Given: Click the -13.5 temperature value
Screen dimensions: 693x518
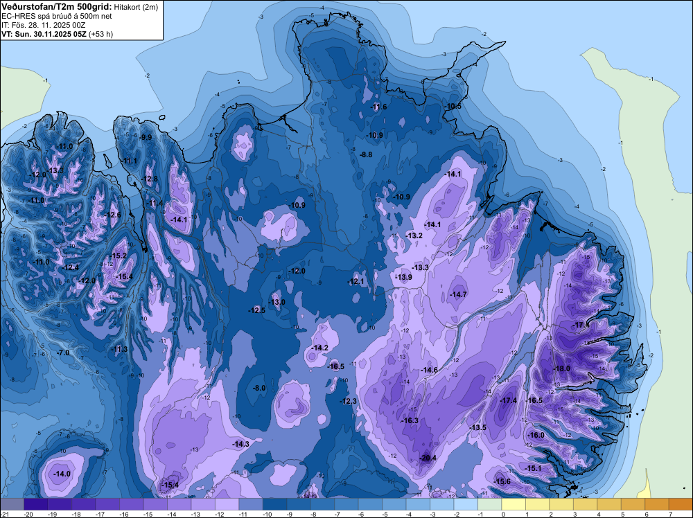Looking at the screenshot, I should pyautogui.click(x=477, y=427).
